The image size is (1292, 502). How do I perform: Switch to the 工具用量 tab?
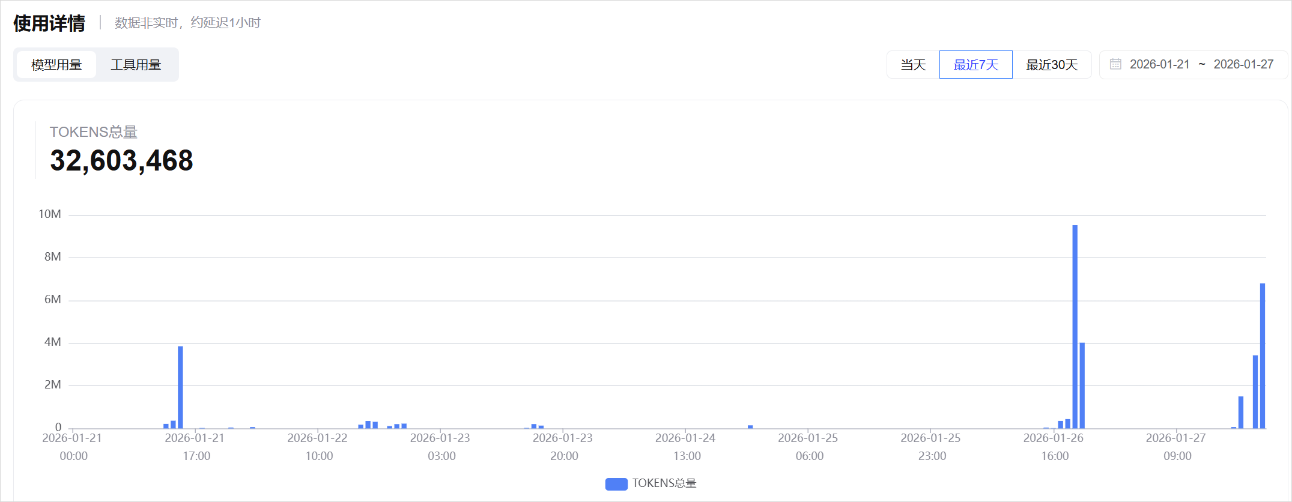click(136, 65)
